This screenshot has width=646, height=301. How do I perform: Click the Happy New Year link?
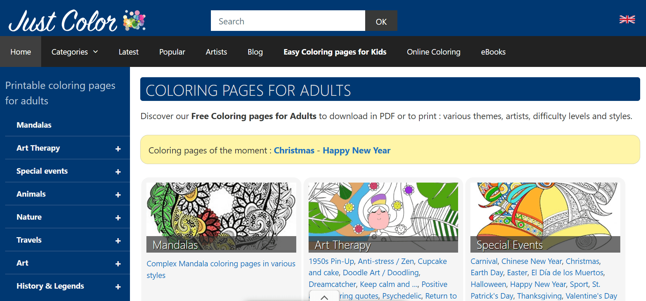pos(357,150)
